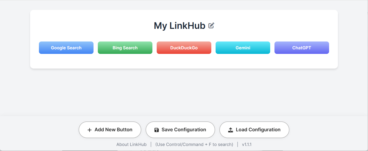
Task: Click the footer separator after About LinkHub
Action: coord(151,144)
